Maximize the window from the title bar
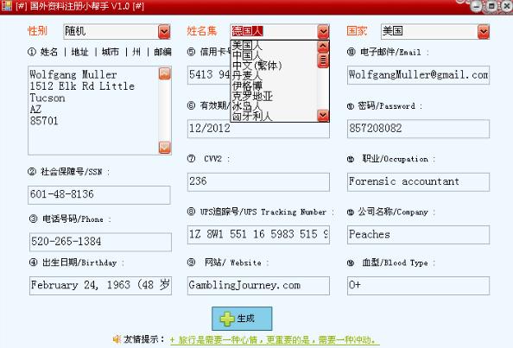 point(491,6)
